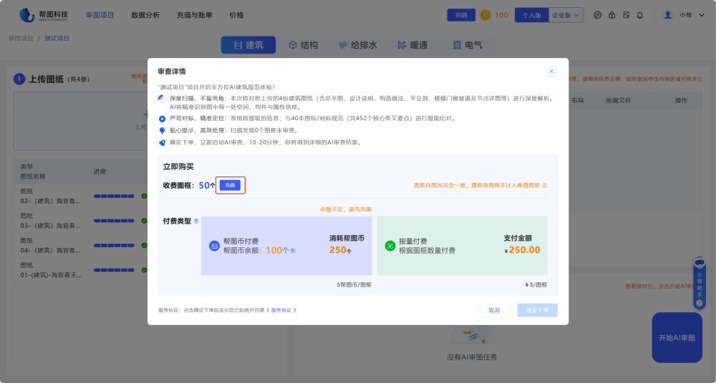The width and height of the screenshot is (716, 383).
Task: Click the help icon next to 付费类型
Action: (196, 222)
